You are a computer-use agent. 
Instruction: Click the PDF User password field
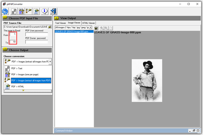[37, 34]
